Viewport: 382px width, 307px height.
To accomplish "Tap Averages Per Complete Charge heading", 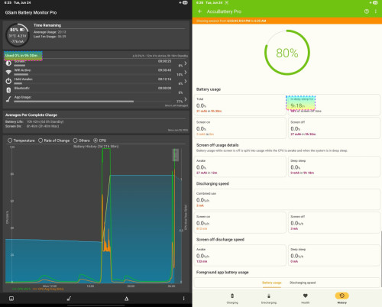I will click(31, 115).
